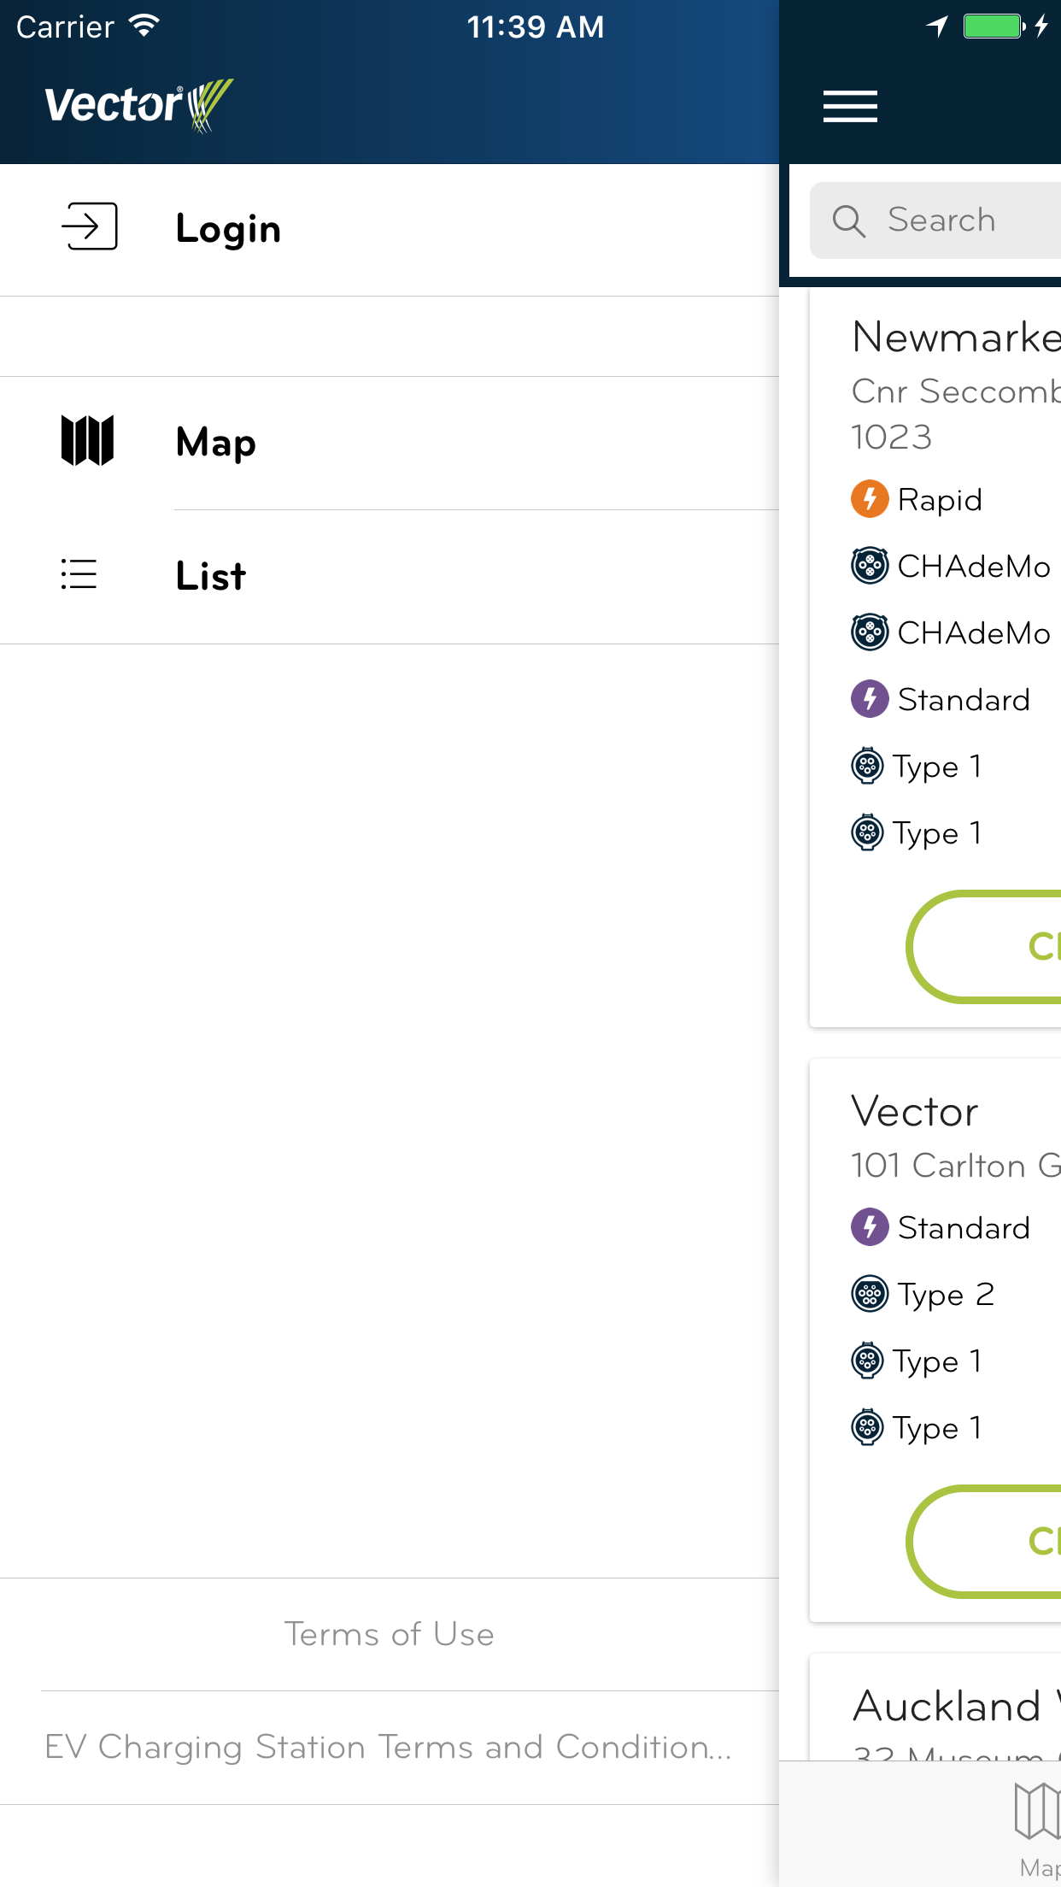Select the List icon in the drawer

(79, 574)
